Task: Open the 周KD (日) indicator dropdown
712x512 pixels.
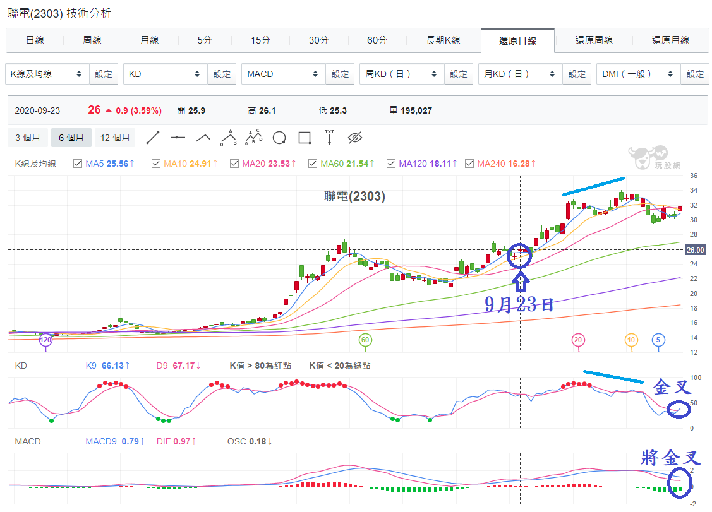Action: coord(402,74)
